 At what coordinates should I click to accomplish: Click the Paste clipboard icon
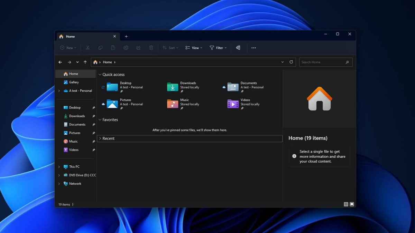[113, 48]
